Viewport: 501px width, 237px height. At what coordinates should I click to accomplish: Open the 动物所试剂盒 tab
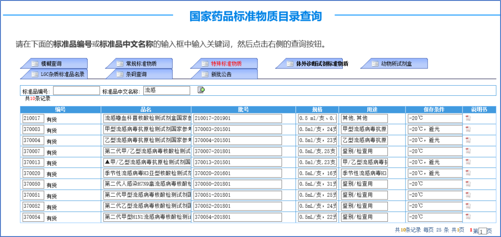[x=394, y=63]
